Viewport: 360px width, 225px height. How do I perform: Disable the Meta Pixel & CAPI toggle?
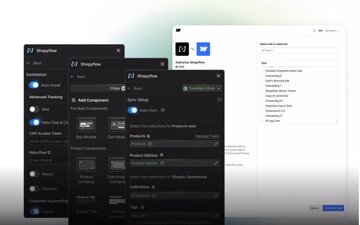(x=34, y=122)
